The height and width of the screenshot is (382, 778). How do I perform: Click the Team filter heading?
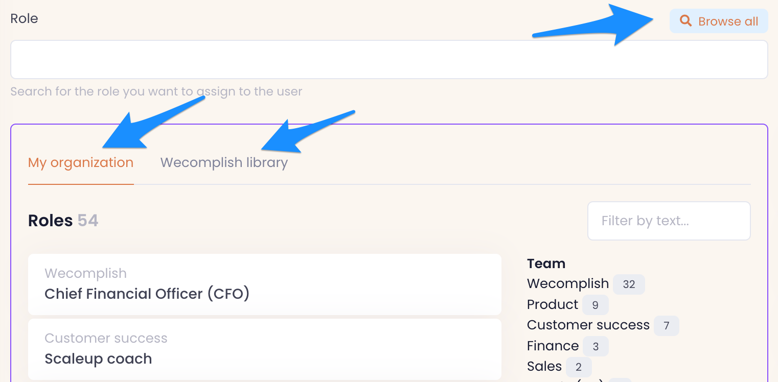click(x=546, y=264)
